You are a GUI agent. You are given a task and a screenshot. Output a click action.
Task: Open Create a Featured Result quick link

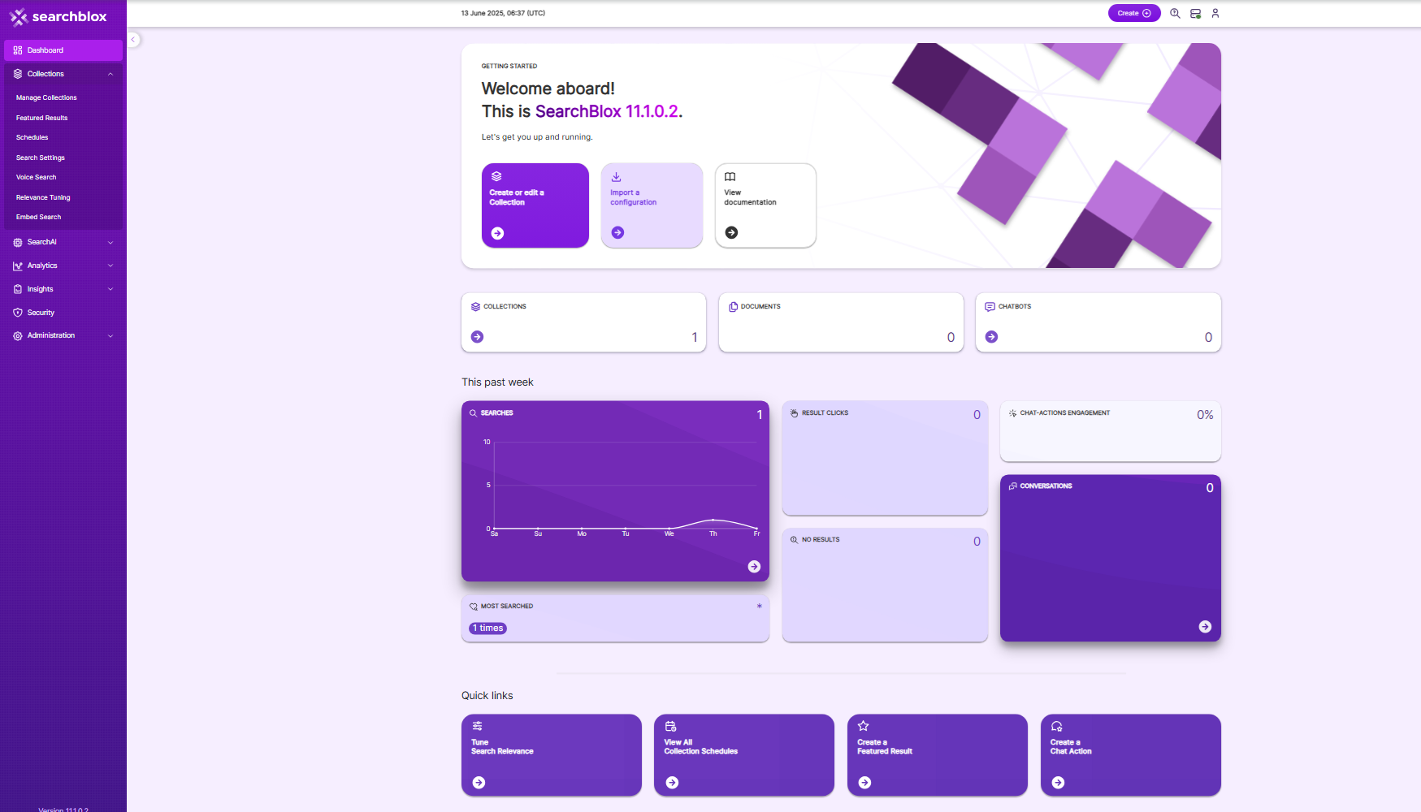(937, 755)
